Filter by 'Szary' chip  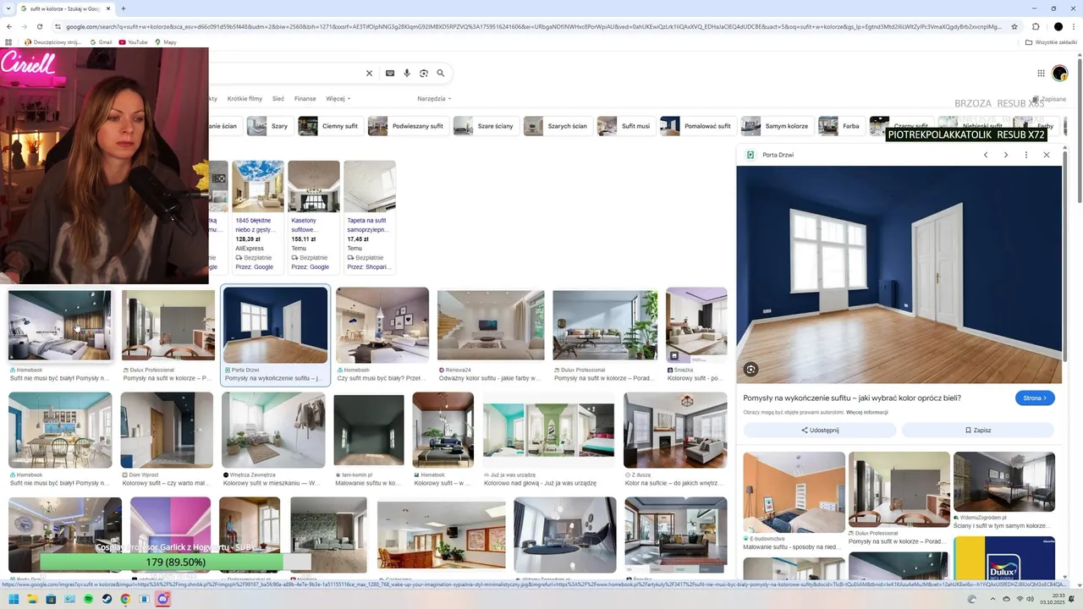(x=269, y=126)
